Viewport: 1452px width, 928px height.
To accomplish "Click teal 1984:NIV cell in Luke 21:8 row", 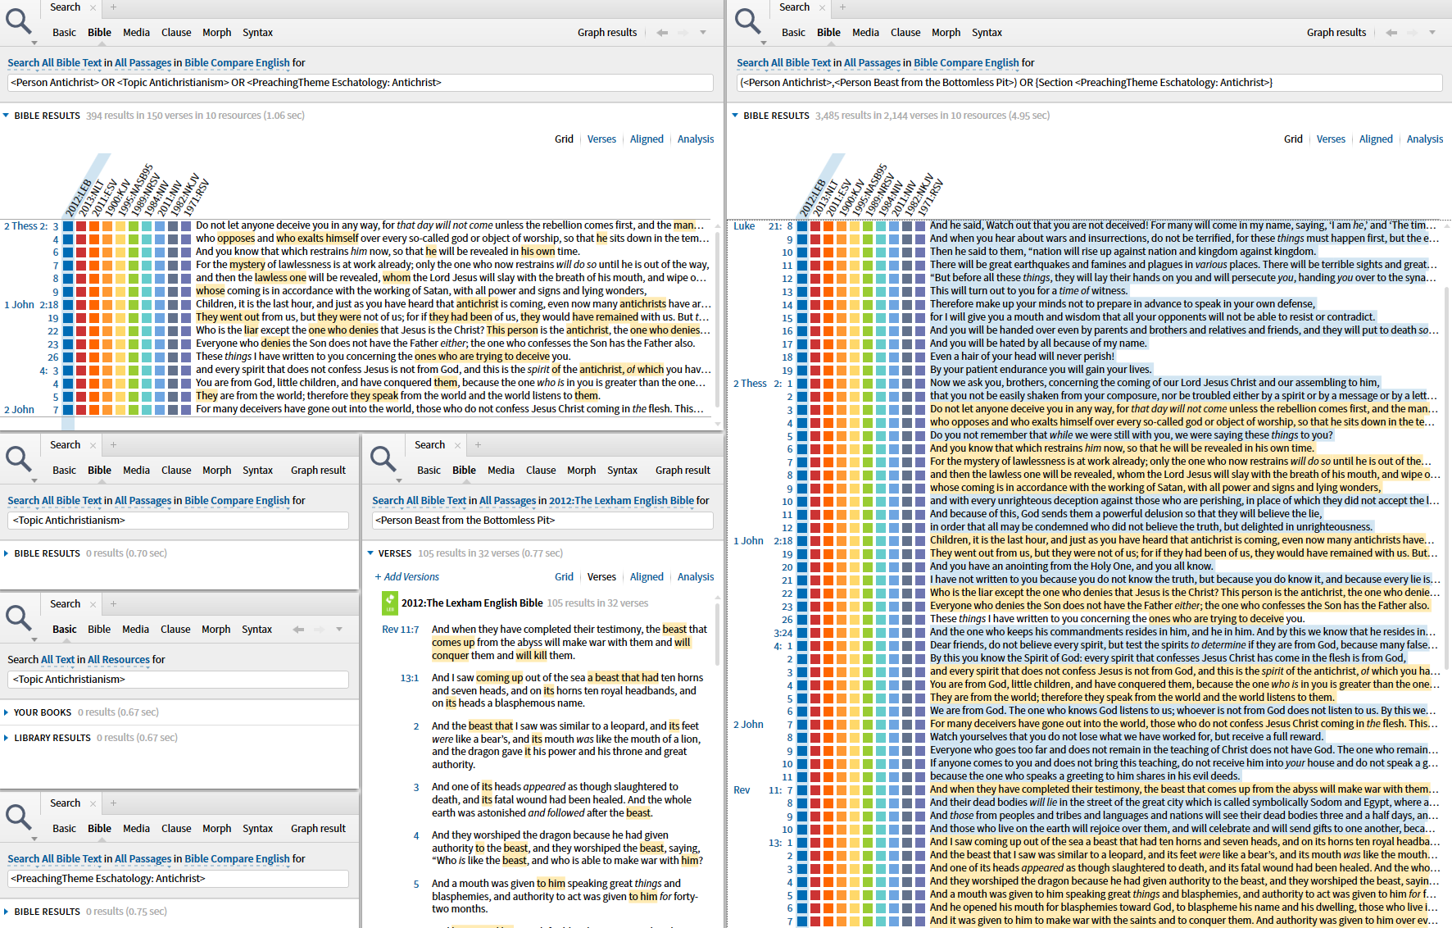I will point(881,225).
